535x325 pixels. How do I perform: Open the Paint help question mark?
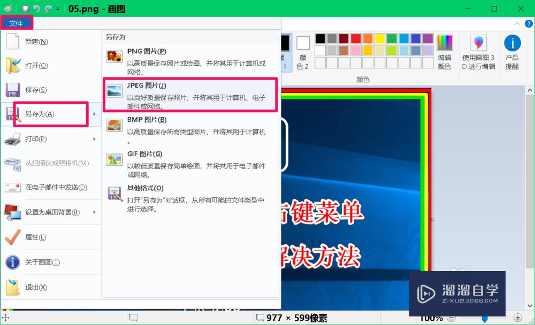coord(529,24)
